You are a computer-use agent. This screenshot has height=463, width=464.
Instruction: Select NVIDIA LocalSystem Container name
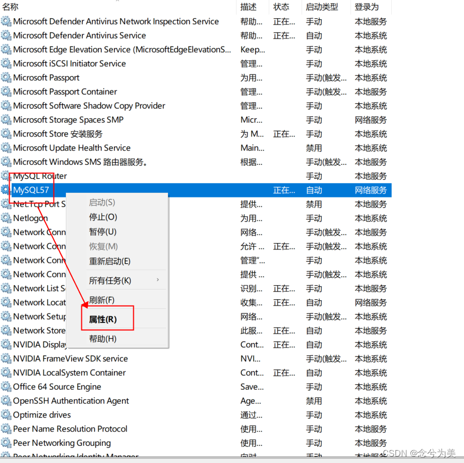point(70,373)
